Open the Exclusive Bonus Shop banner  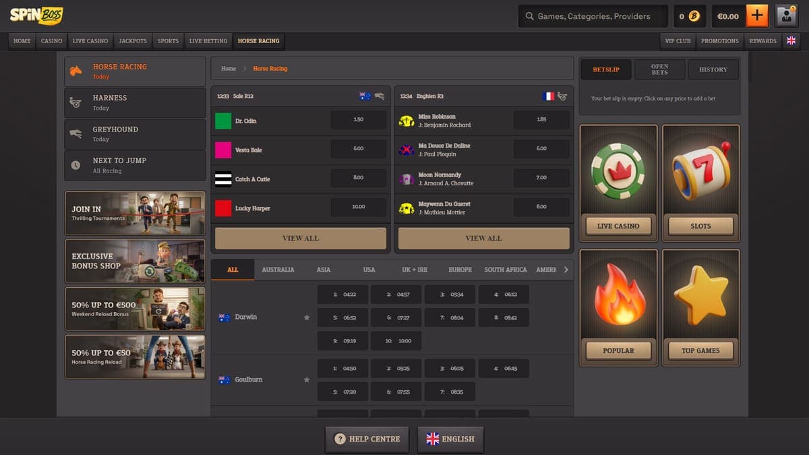pyautogui.click(x=135, y=261)
